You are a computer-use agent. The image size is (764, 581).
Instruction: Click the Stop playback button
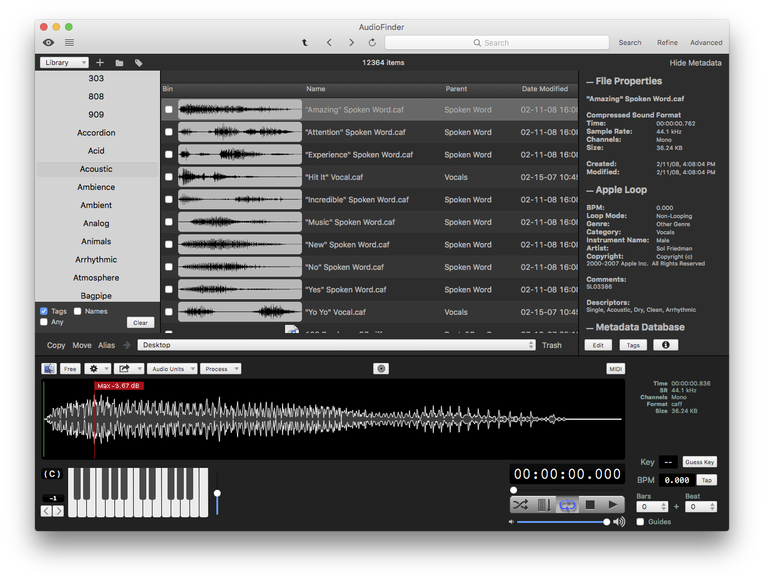[590, 505]
